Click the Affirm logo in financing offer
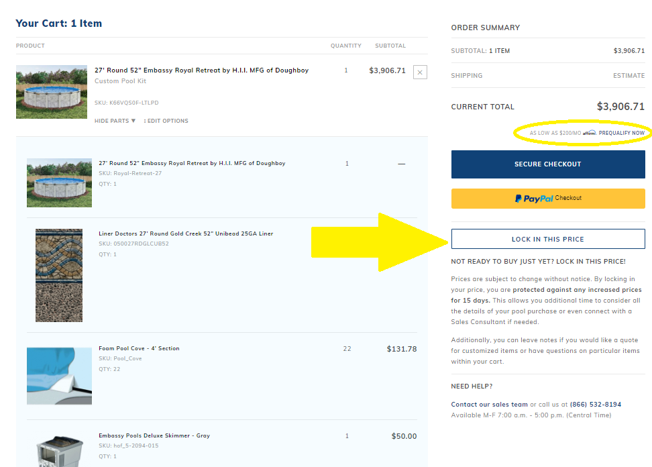The height and width of the screenshot is (467, 652). click(590, 133)
